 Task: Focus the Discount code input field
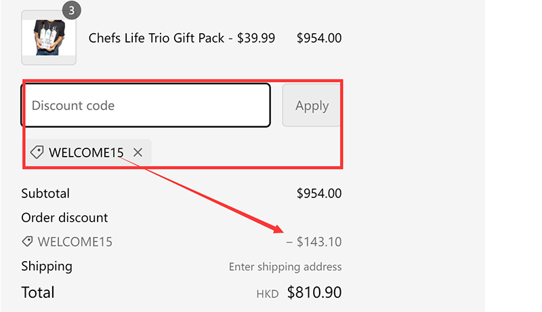[146, 105]
